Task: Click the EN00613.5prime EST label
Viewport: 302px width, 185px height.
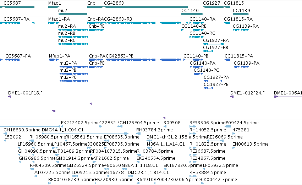Action: point(251,144)
